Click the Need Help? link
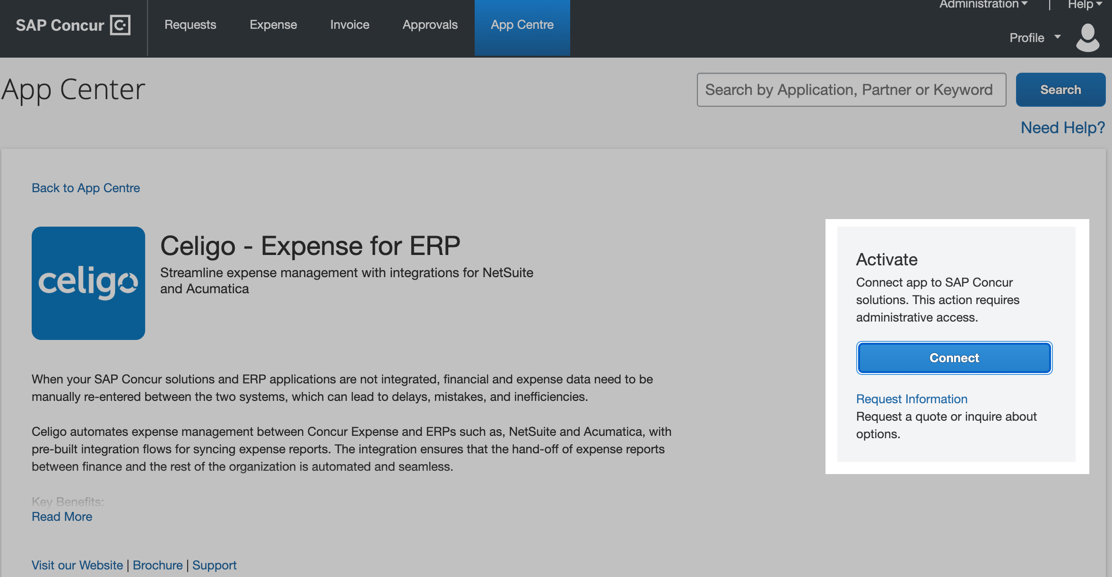This screenshot has width=1112, height=577. point(1062,127)
